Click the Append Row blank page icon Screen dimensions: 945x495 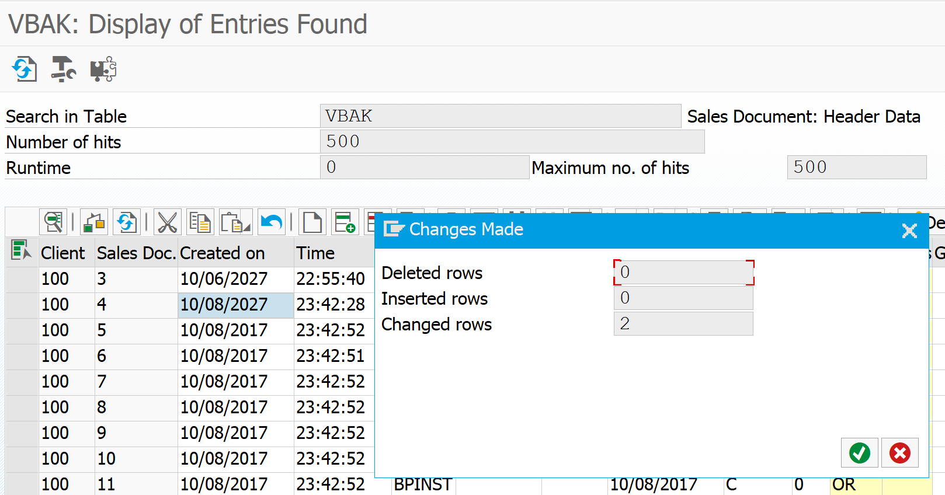click(x=312, y=222)
